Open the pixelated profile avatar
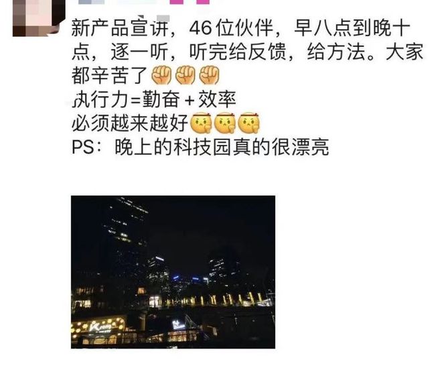The image size is (442, 372). coord(39,18)
